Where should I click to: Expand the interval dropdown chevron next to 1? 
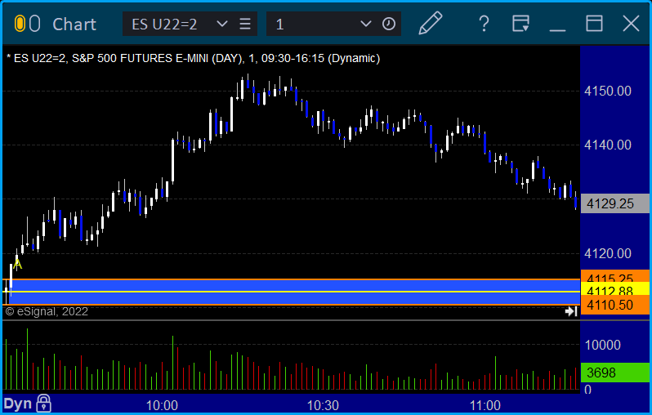(365, 24)
